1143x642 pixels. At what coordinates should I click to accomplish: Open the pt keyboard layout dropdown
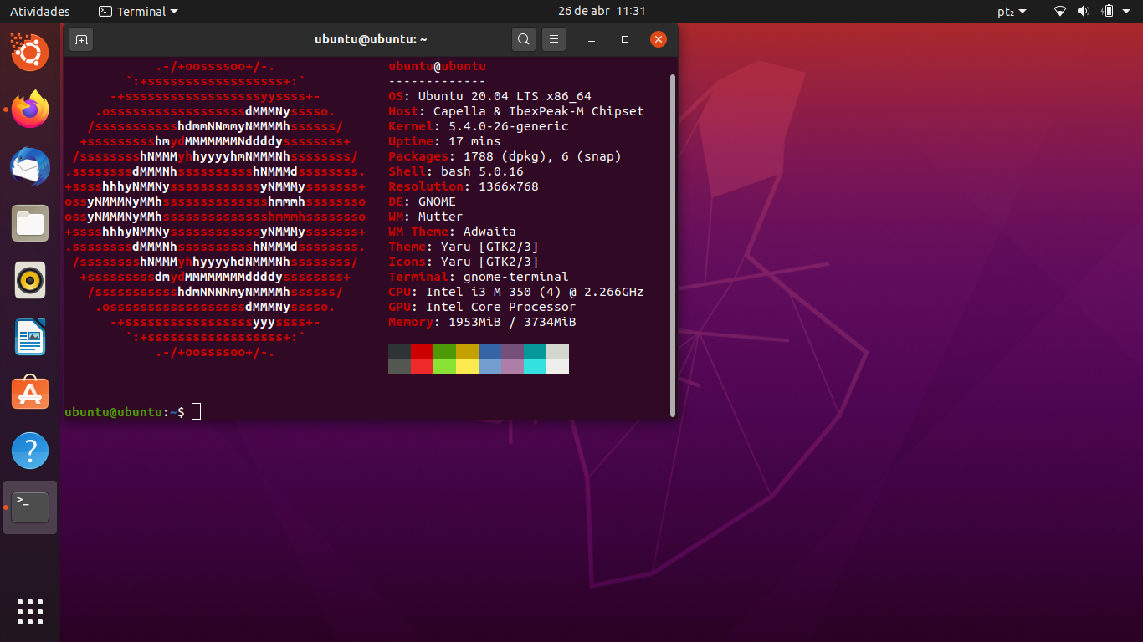pyautogui.click(x=1012, y=12)
